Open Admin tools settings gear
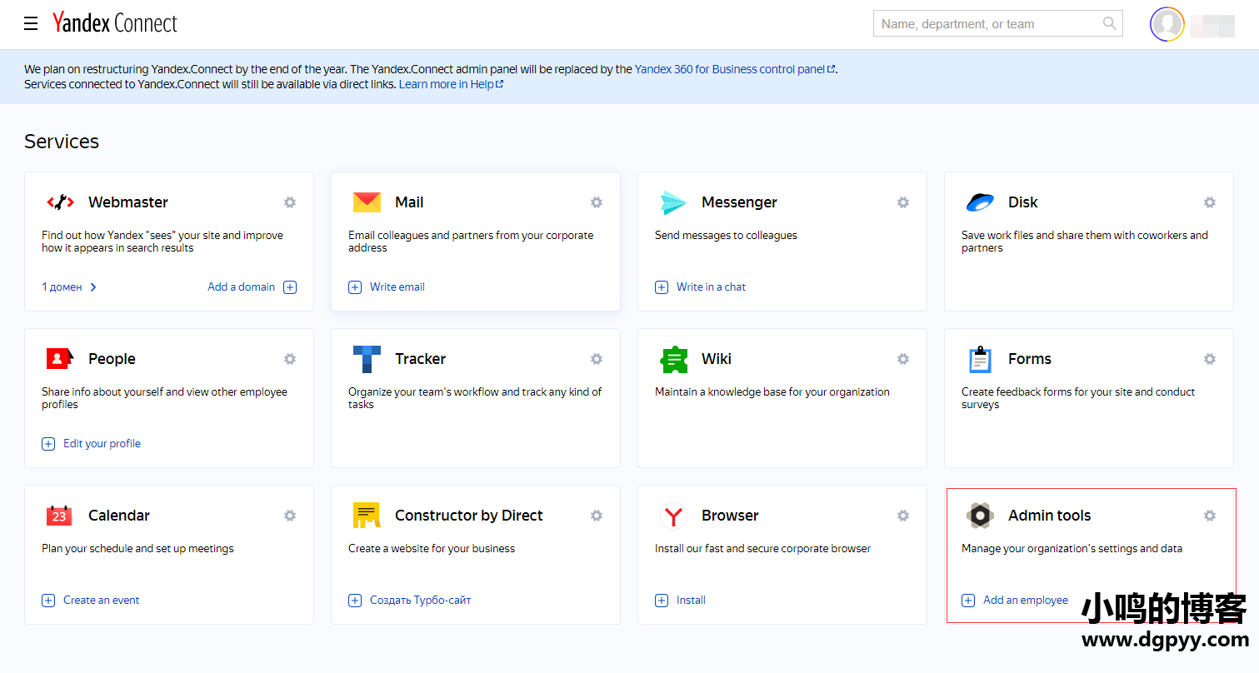The height and width of the screenshot is (673, 1259). (1210, 516)
